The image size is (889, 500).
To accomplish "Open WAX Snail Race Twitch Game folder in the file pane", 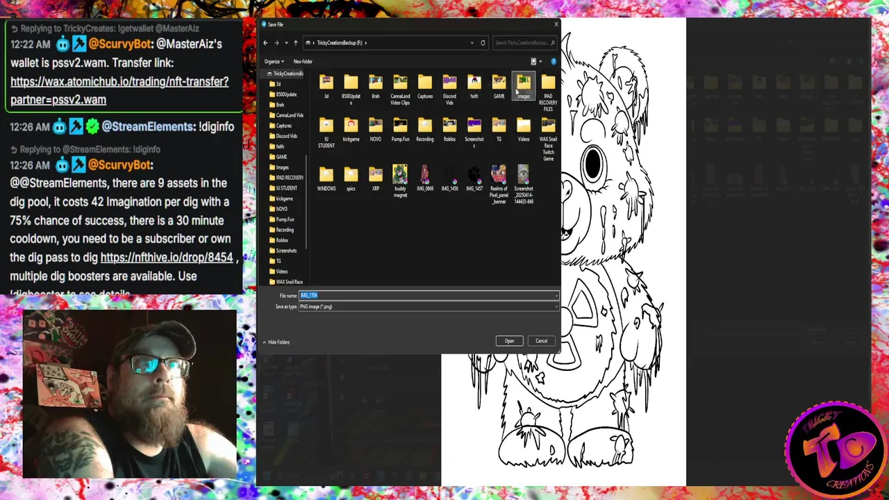I will coord(548,139).
